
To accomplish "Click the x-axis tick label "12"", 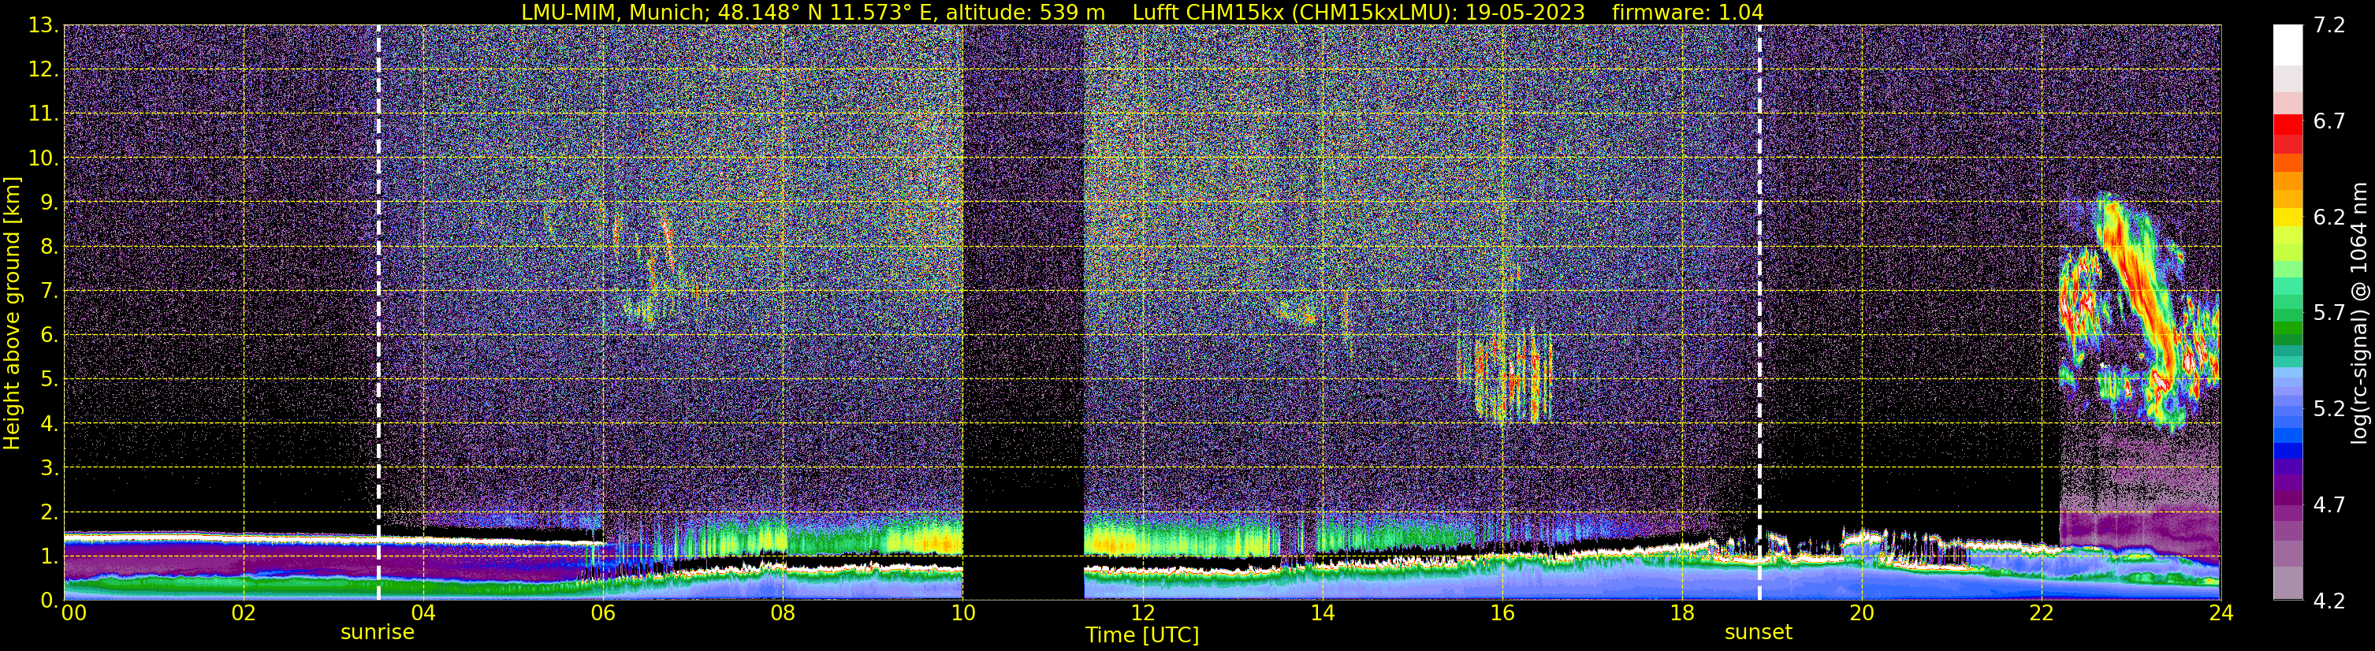I will [1142, 613].
